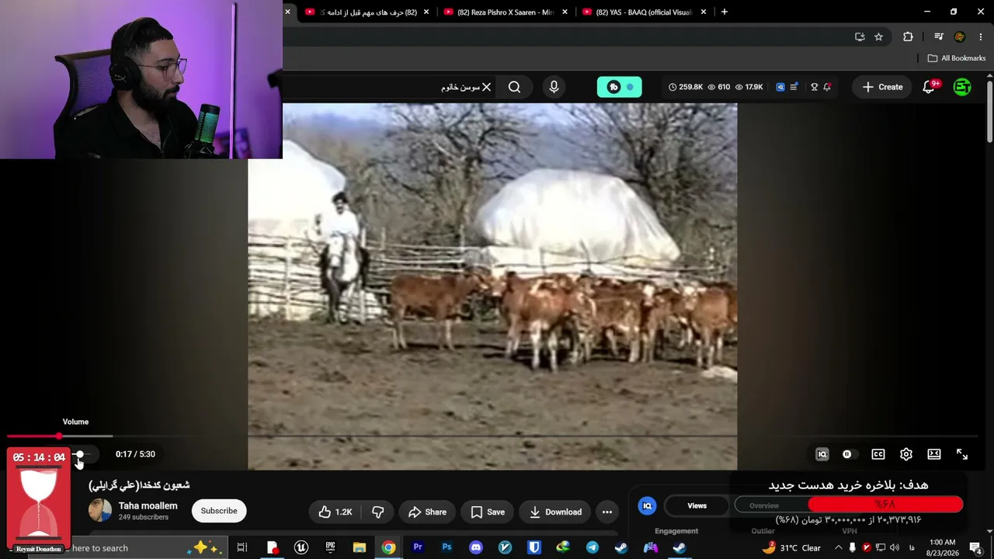This screenshot has height=559, width=994.
Task: Open File Explorer from the taskbar
Action: pos(359,548)
